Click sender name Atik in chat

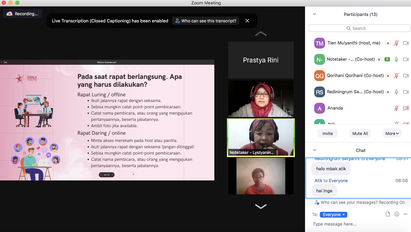coord(318,180)
